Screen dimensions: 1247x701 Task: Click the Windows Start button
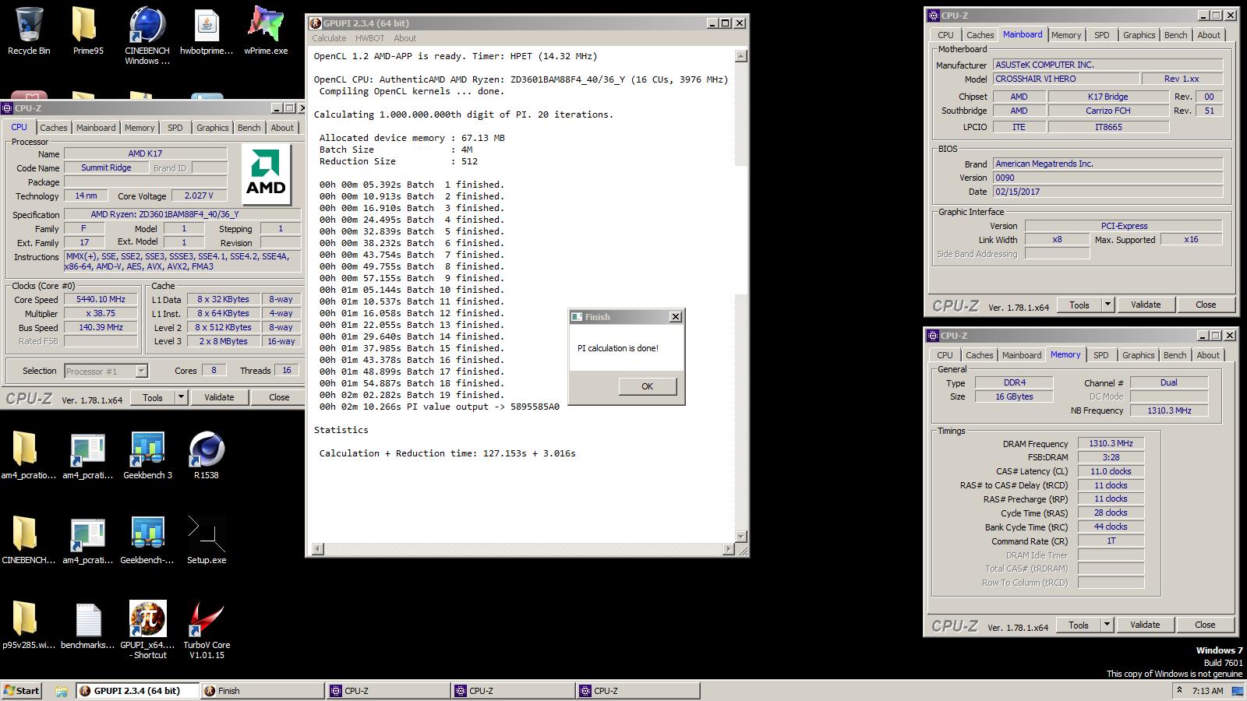tap(22, 691)
